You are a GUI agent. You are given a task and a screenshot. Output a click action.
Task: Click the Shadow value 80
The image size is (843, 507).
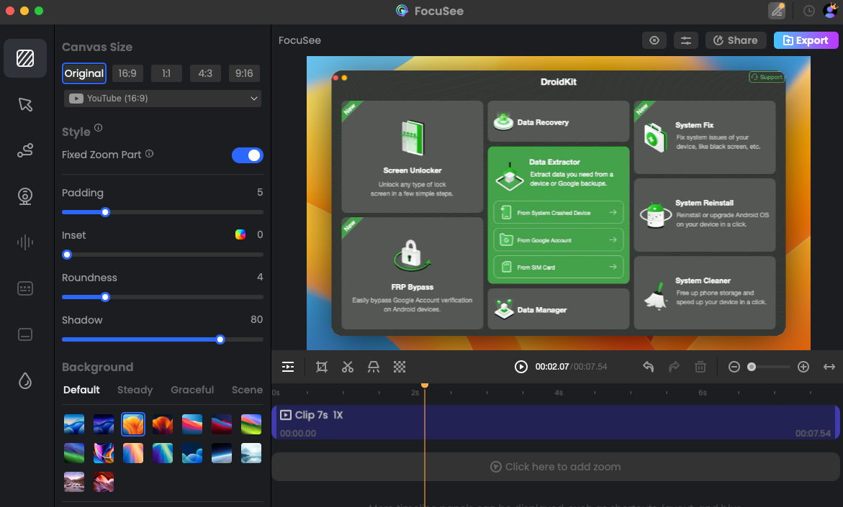[x=256, y=319]
